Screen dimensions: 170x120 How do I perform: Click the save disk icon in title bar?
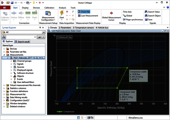point(12,3)
